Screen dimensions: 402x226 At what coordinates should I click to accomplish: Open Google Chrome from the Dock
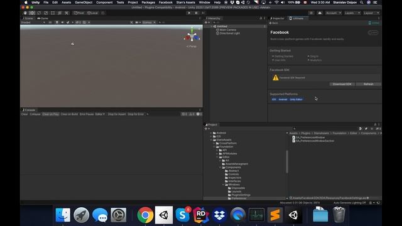145,215
